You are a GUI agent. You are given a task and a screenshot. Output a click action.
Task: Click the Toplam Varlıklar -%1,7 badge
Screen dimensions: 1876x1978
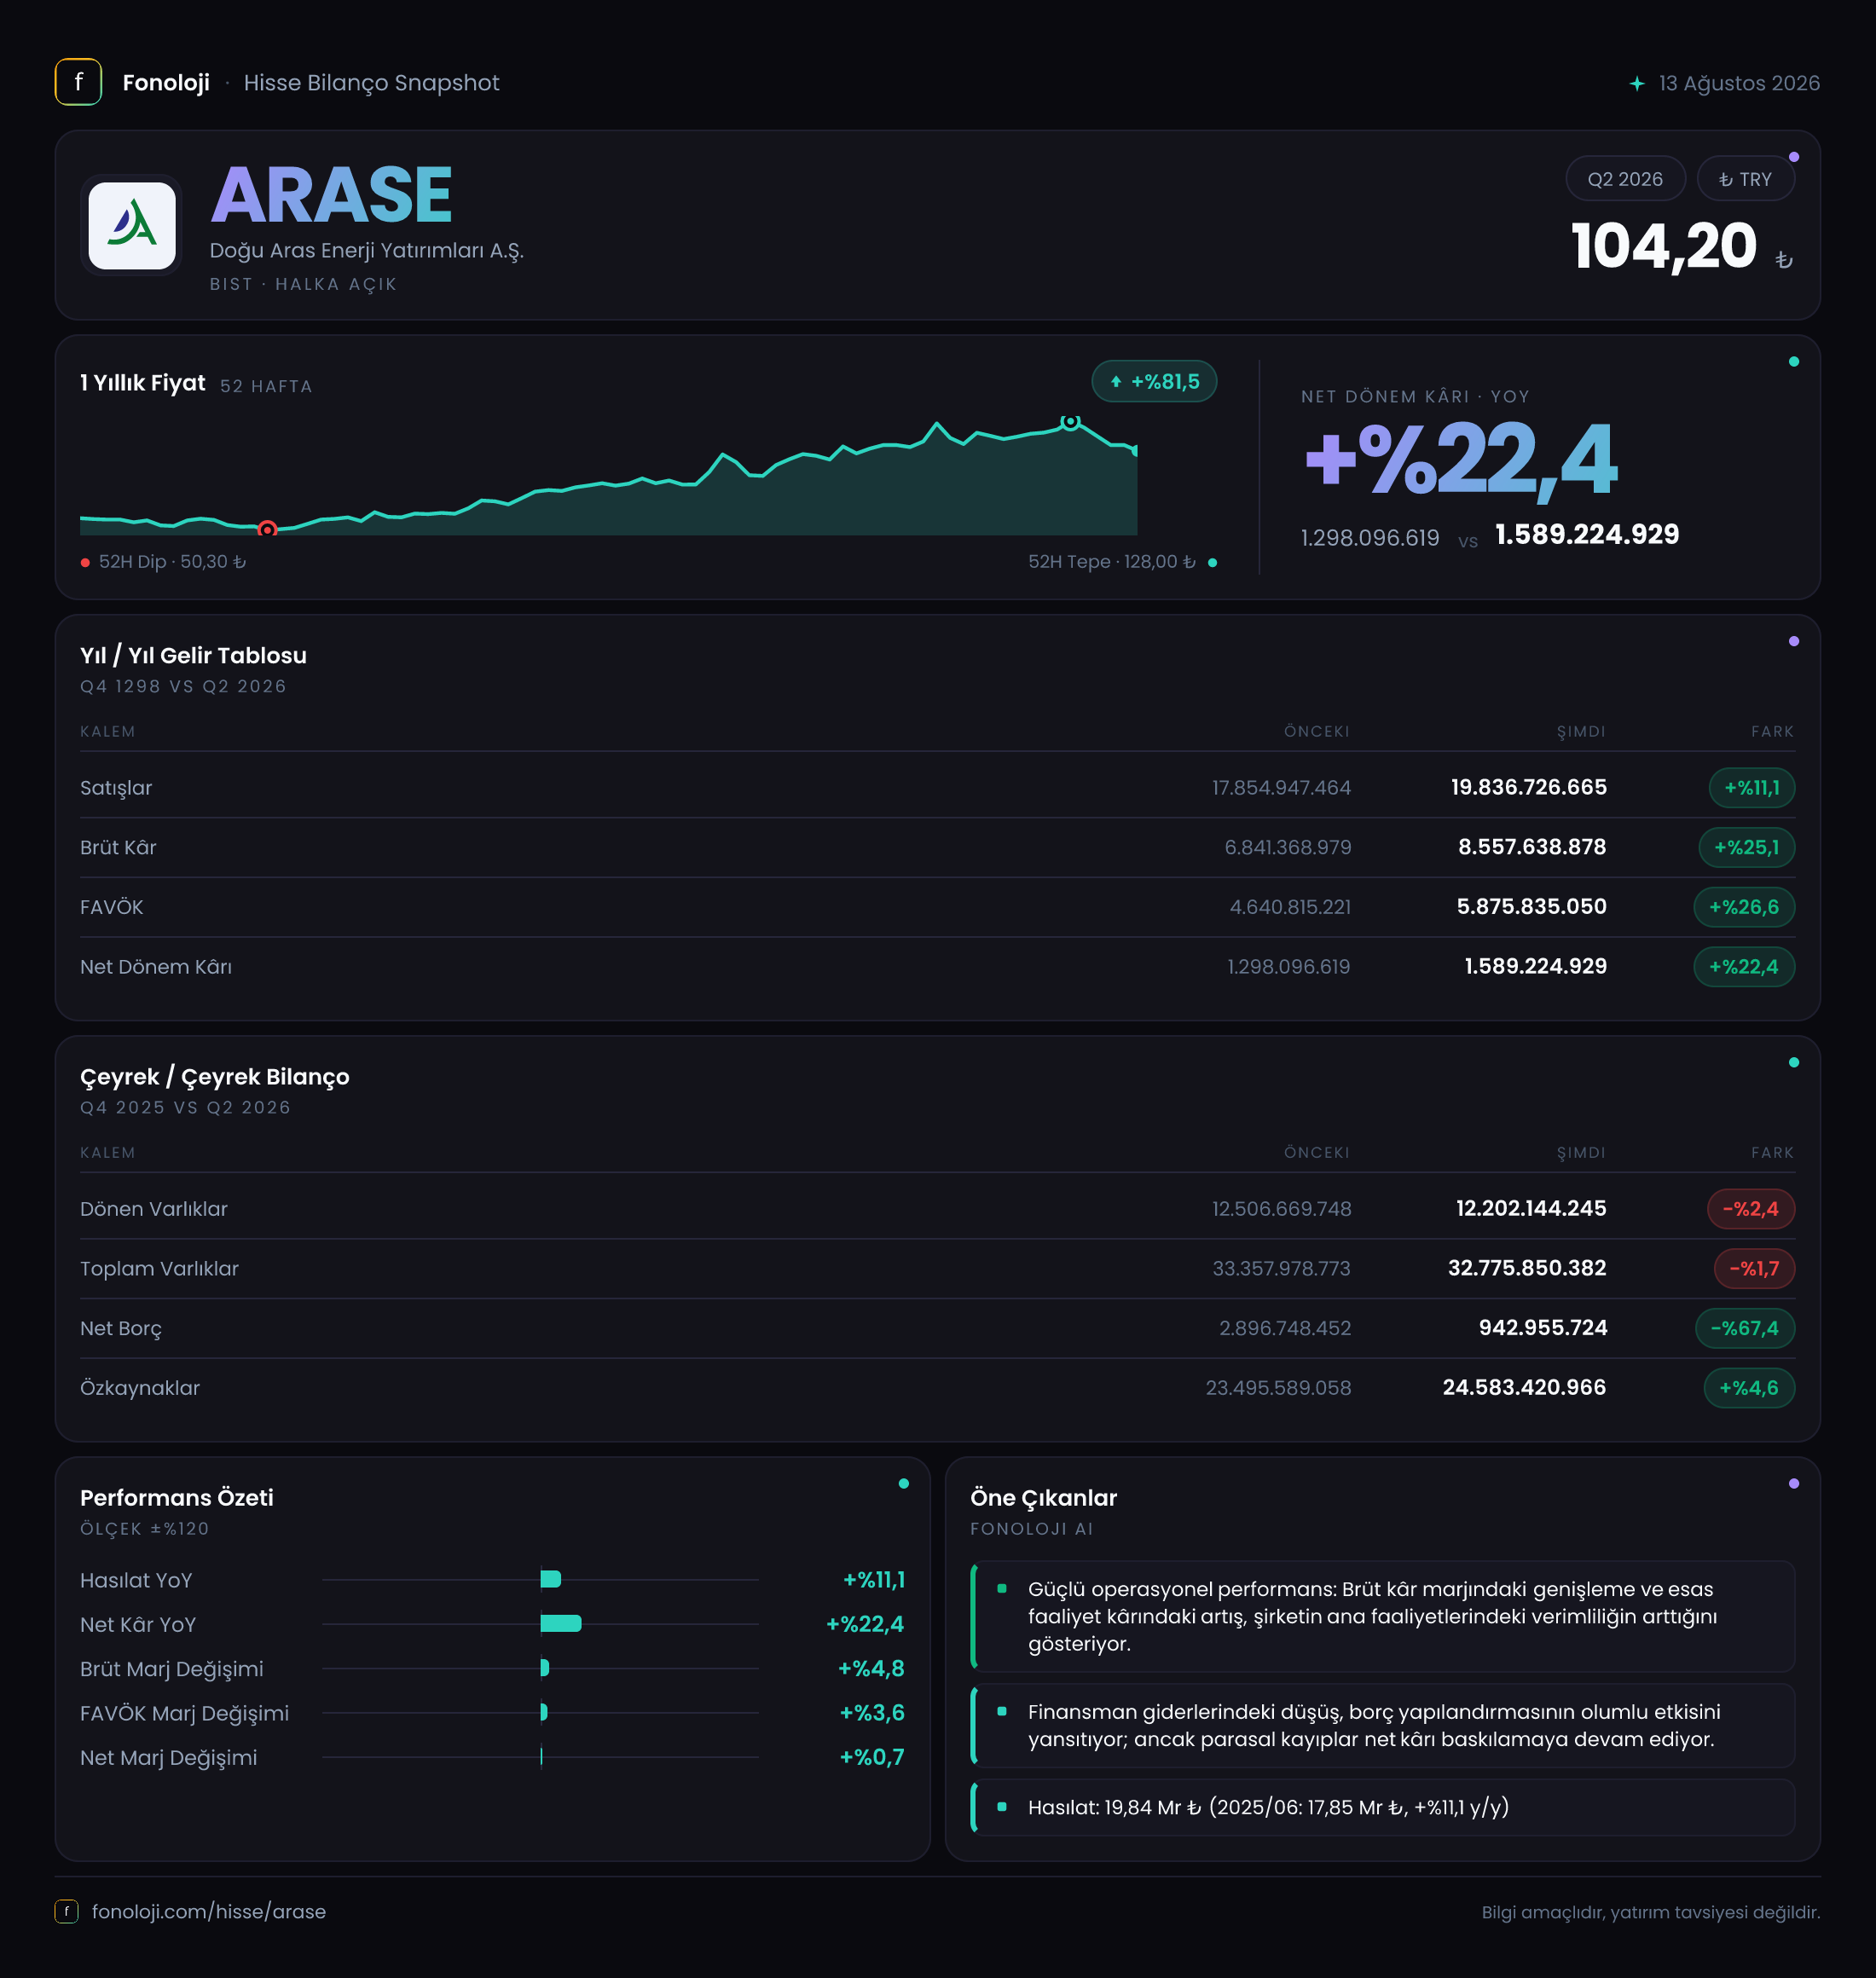[1754, 1268]
